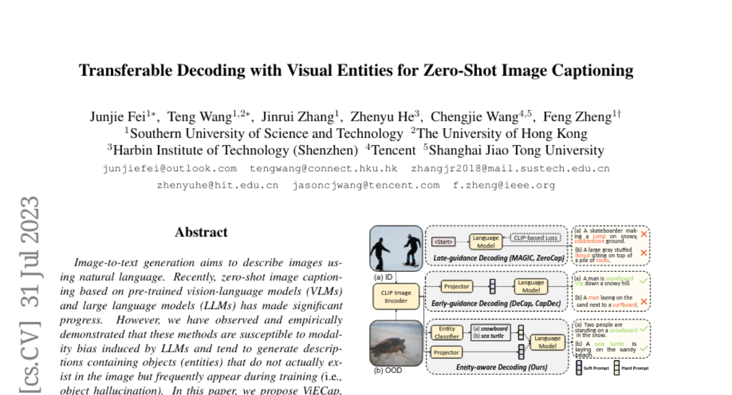Click the green Hard Prompt legend icon

click(x=617, y=368)
